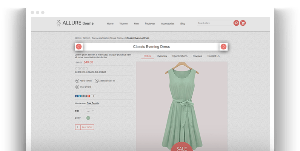Screen dimensions: 300x151
Task: Click the Email a friend icon
Action: pos(77,87)
